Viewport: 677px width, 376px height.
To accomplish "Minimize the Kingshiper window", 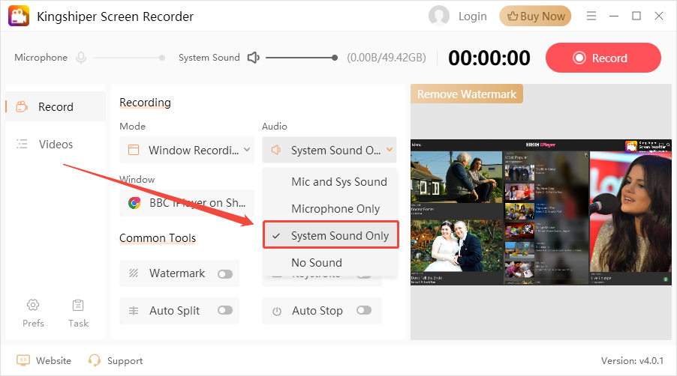I will tap(614, 16).
